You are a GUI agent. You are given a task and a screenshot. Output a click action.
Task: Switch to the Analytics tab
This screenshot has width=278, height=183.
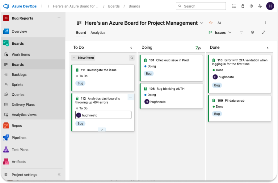98,32
